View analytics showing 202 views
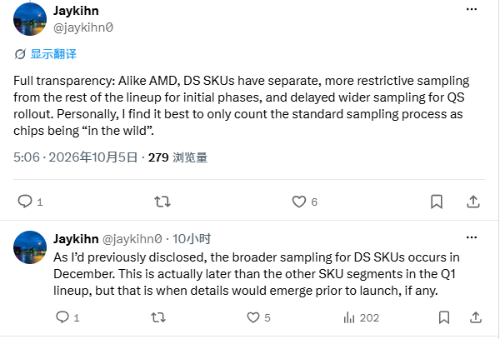This screenshot has width=500, height=339. [362, 317]
